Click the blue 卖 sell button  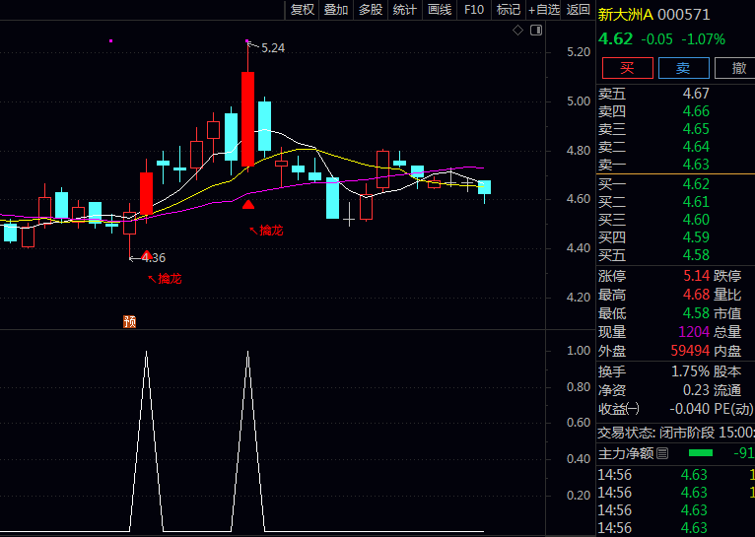[x=682, y=68]
